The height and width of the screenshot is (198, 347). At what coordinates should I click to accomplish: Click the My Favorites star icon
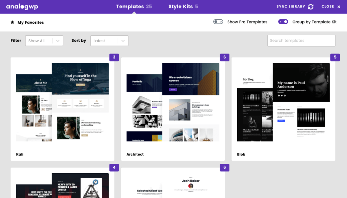click(13, 22)
